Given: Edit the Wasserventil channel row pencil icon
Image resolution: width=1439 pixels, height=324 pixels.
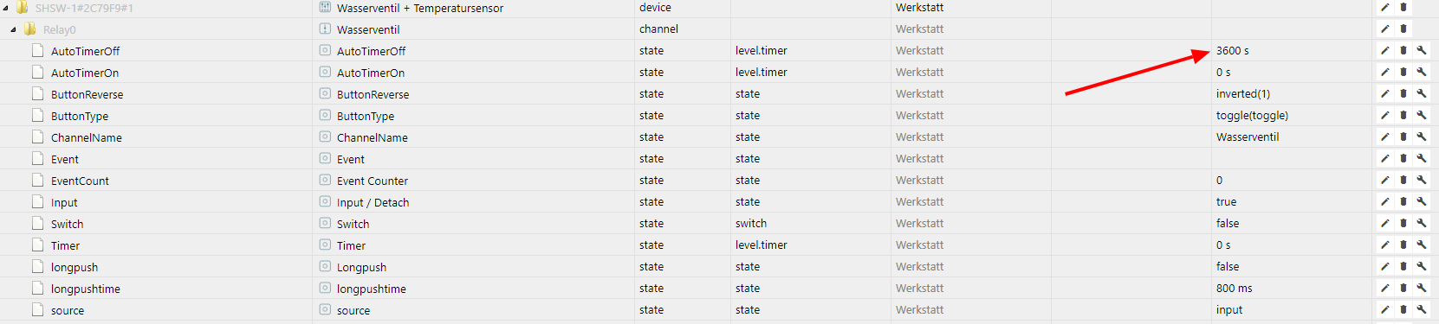Looking at the screenshot, I should (x=1384, y=29).
